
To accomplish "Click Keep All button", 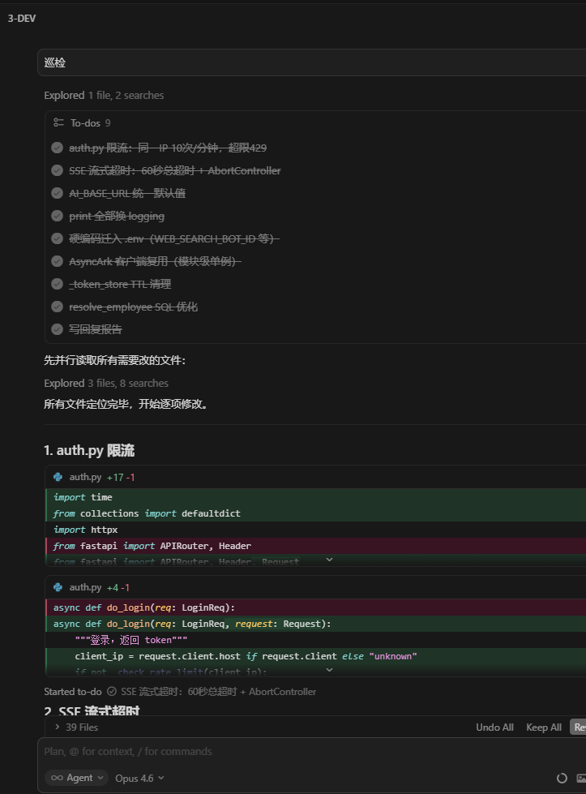I will pyautogui.click(x=543, y=727).
